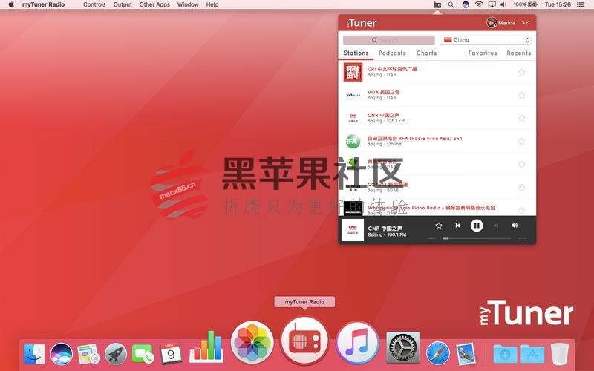This screenshot has width=594, height=371.
Task: Pause the currently playing CNR station
Action: click(x=477, y=226)
